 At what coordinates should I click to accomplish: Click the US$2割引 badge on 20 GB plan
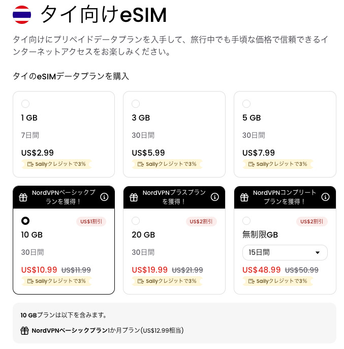pyautogui.click(x=202, y=221)
